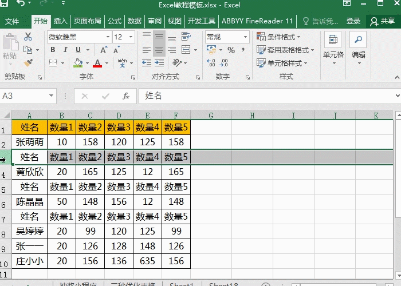Apply the red font color swatch
Screen dimensions: 401x286
[97, 63]
